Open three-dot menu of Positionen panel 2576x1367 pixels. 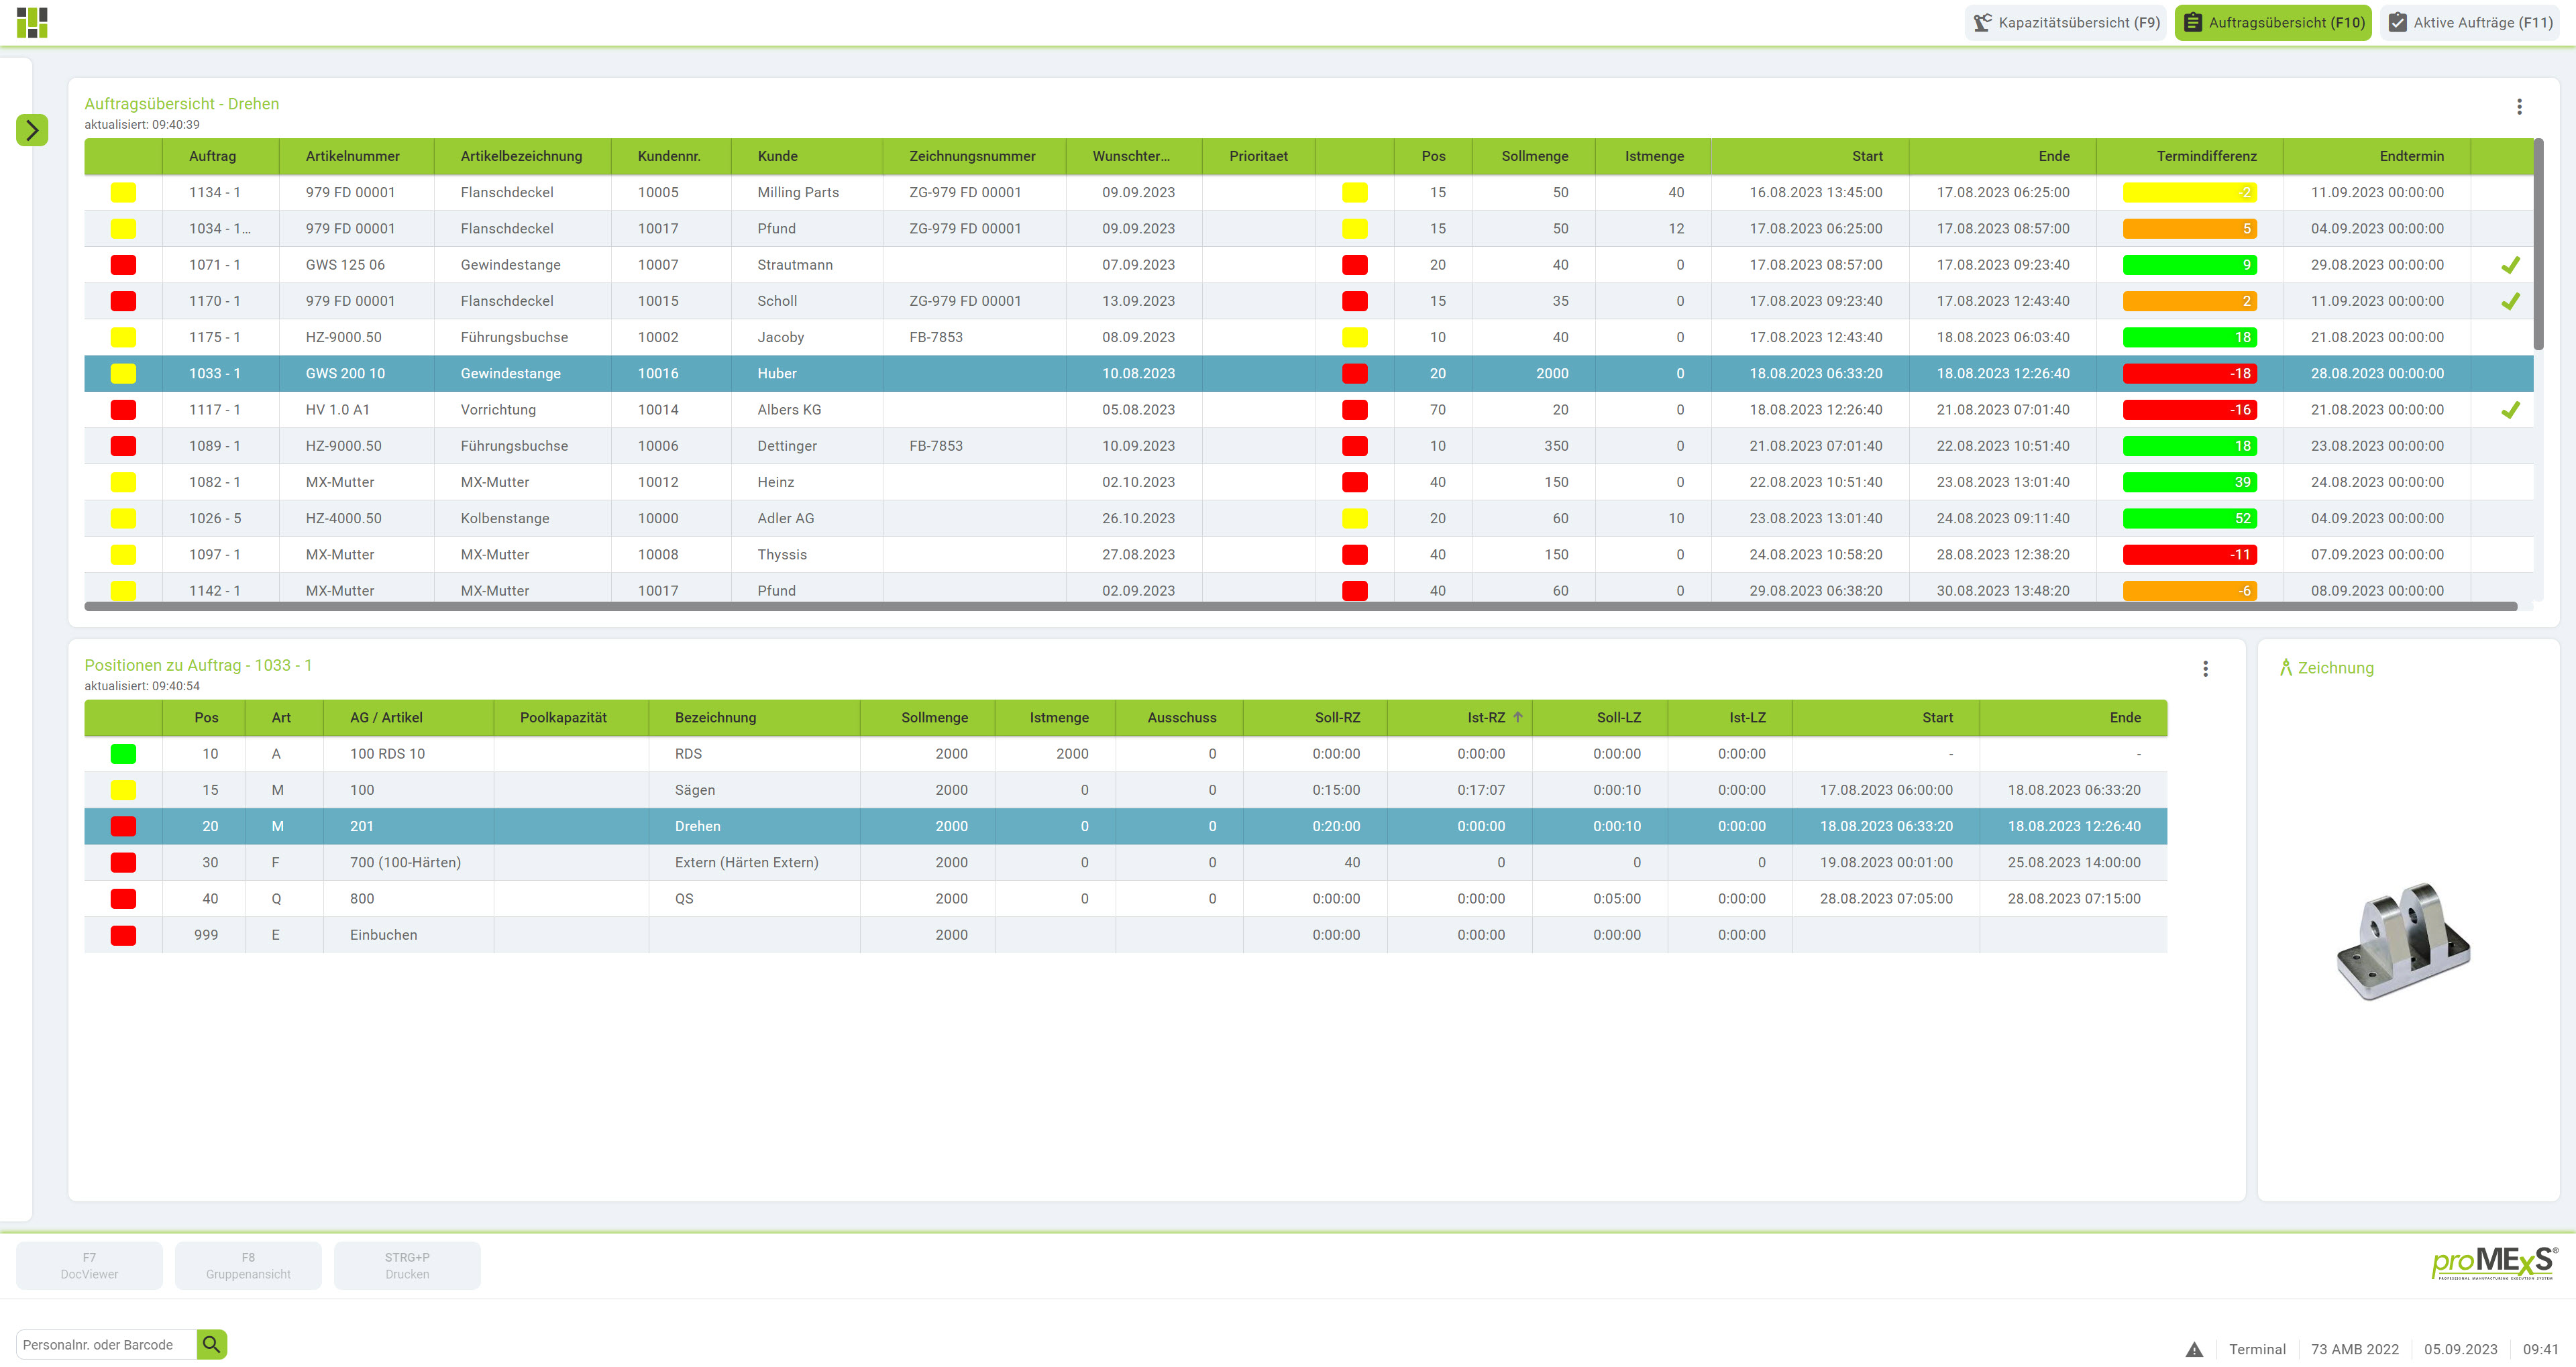(2205, 669)
